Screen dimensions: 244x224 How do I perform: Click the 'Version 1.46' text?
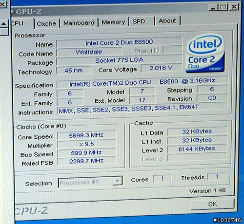207,191
